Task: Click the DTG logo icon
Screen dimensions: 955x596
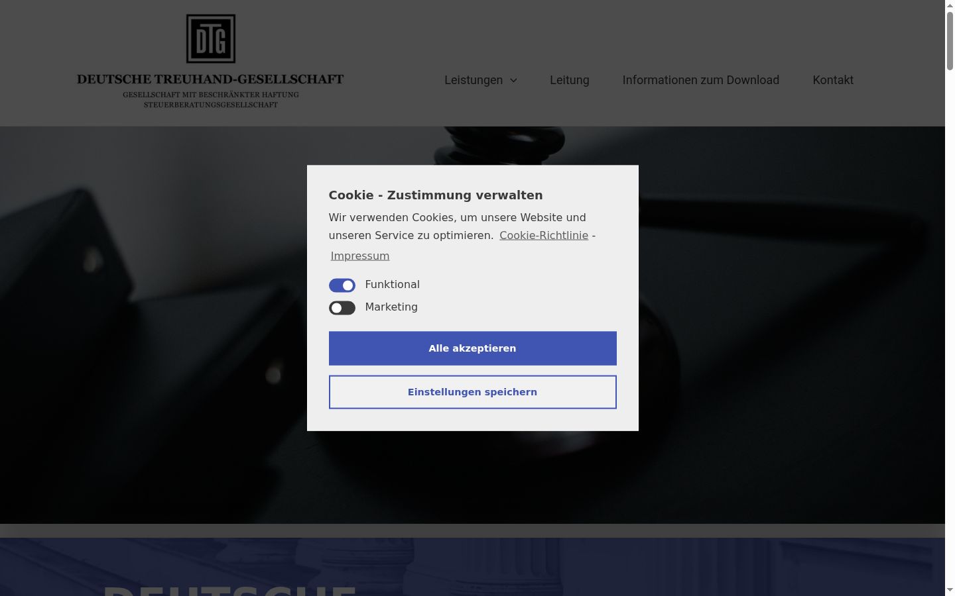Action: tap(211, 39)
